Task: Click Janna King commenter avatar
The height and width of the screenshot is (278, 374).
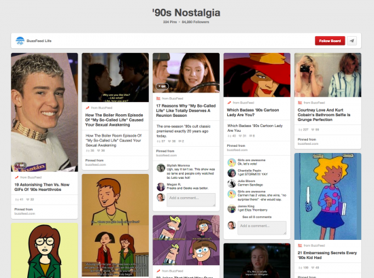Action: click(232, 209)
